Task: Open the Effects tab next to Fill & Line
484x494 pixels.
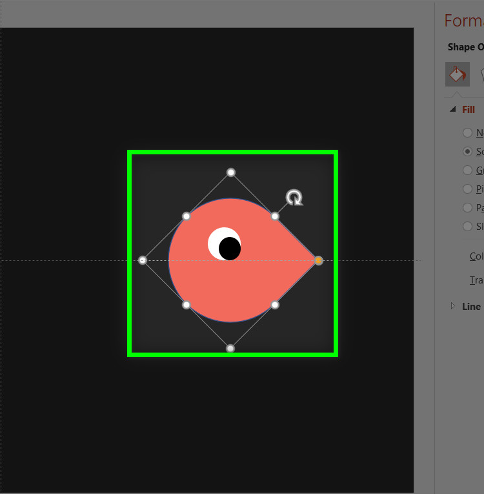Action: pyautogui.click(x=481, y=74)
